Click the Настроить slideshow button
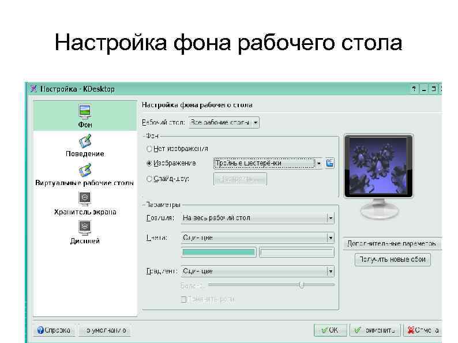Viewport: 458px width, 343px height. (x=240, y=179)
